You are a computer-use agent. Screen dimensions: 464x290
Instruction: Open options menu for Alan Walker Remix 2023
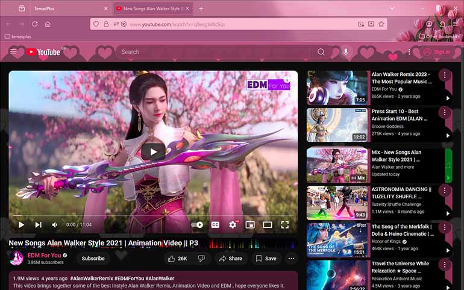[445, 75]
